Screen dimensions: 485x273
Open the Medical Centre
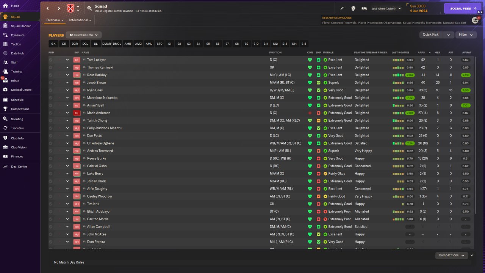coord(20,89)
